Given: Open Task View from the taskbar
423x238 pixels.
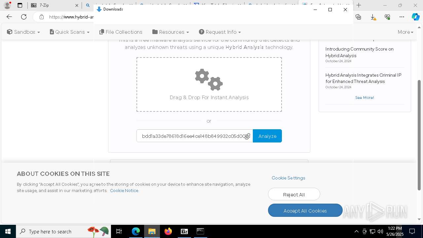Looking at the screenshot, I should click(x=119, y=231).
